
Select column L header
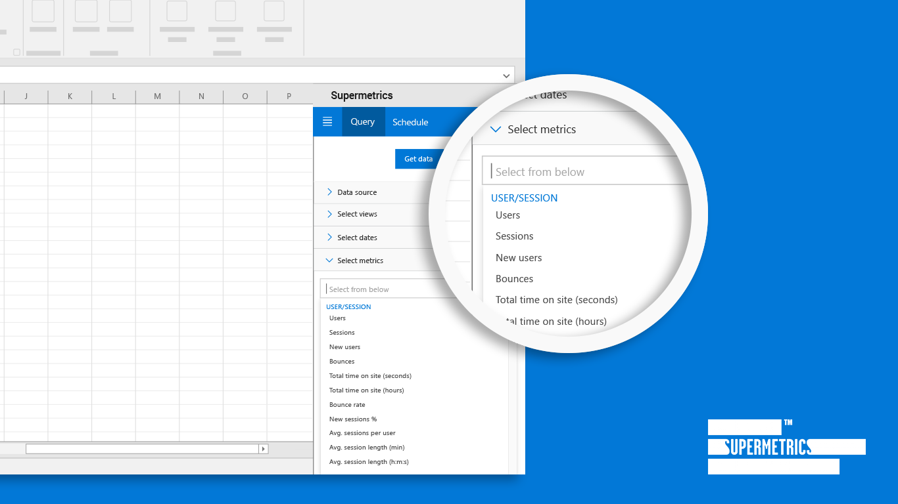(x=114, y=96)
